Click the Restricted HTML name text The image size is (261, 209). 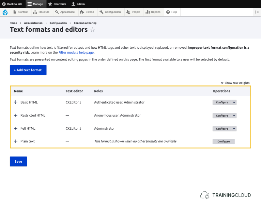point(33,115)
